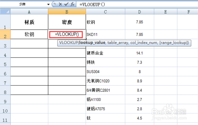Open the Name Box dropdown arrow
The width and height of the screenshot is (198, 125).
click(49, 4)
